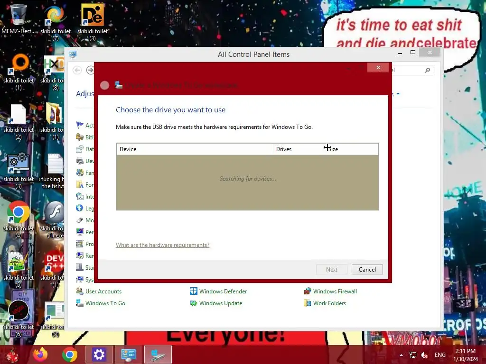Open Windows Update in Control Panel
The image size is (486, 364).
(x=220, y=303)
